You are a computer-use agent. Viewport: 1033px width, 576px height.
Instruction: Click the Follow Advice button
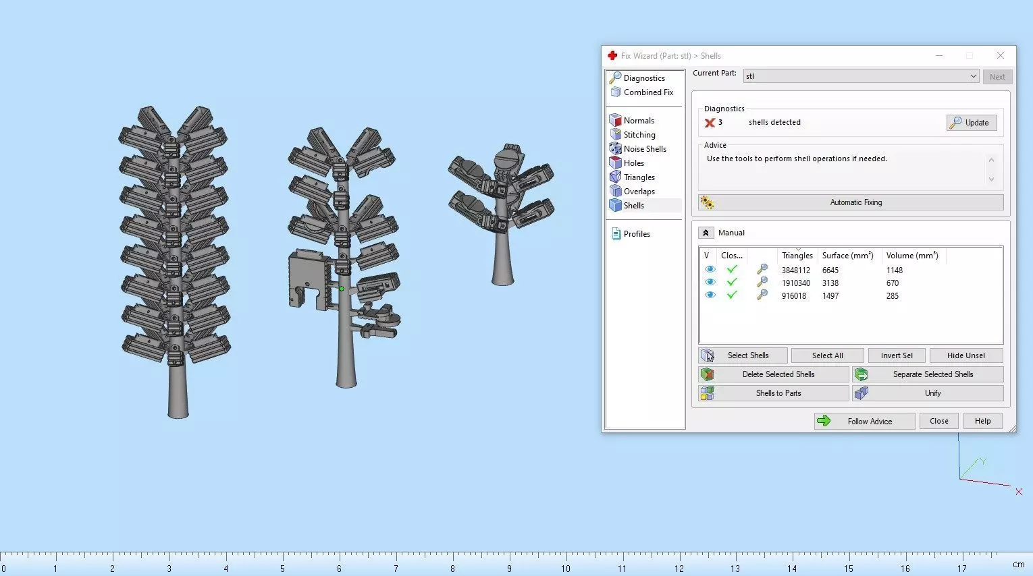pos(864,422)
